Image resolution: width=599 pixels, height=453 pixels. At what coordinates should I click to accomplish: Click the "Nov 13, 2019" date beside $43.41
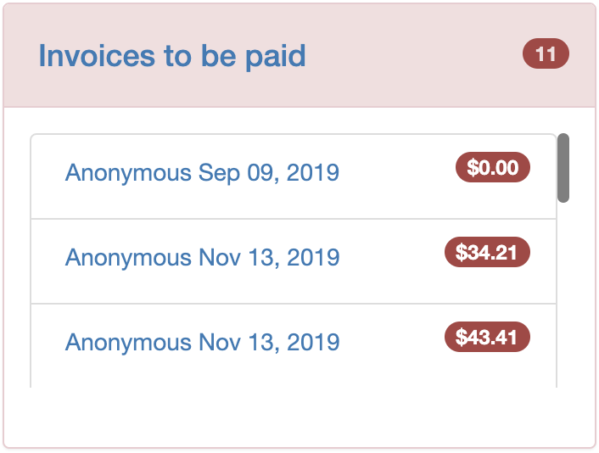pyautogui.click(x=269, y=342)
